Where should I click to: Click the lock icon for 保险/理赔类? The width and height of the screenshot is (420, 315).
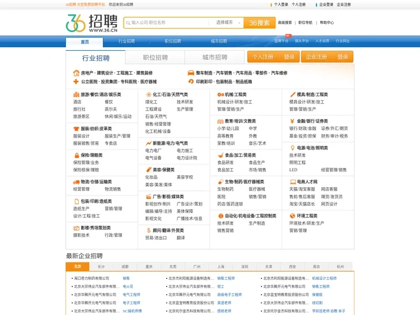76,155
